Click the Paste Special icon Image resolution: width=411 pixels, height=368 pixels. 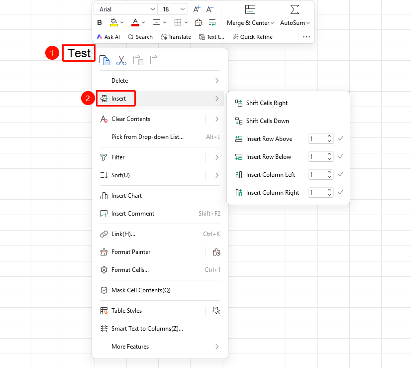155,60
